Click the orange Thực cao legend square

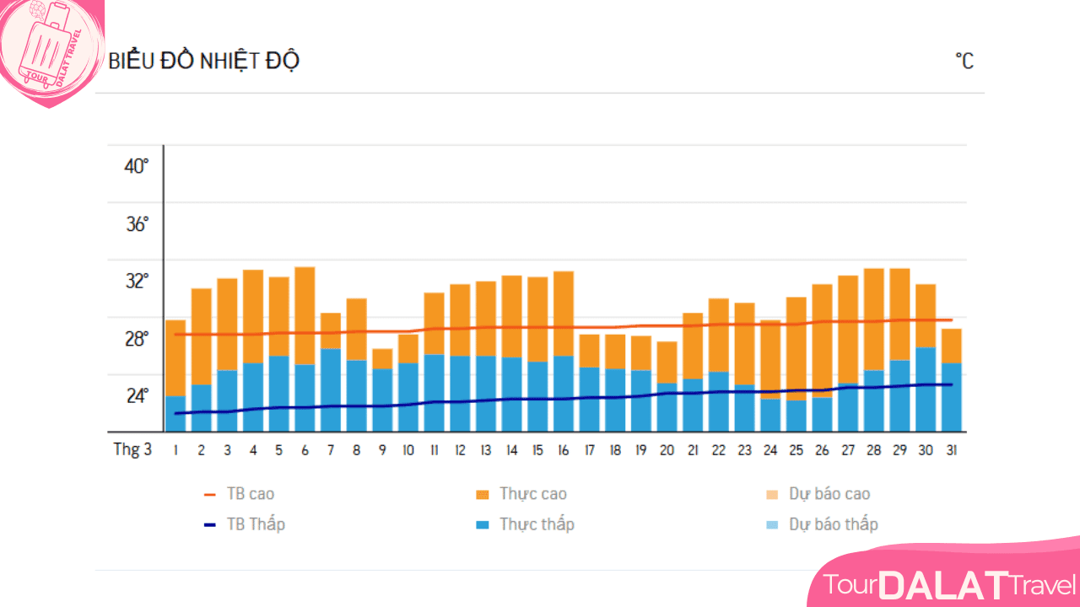click(x=483, y=494)
